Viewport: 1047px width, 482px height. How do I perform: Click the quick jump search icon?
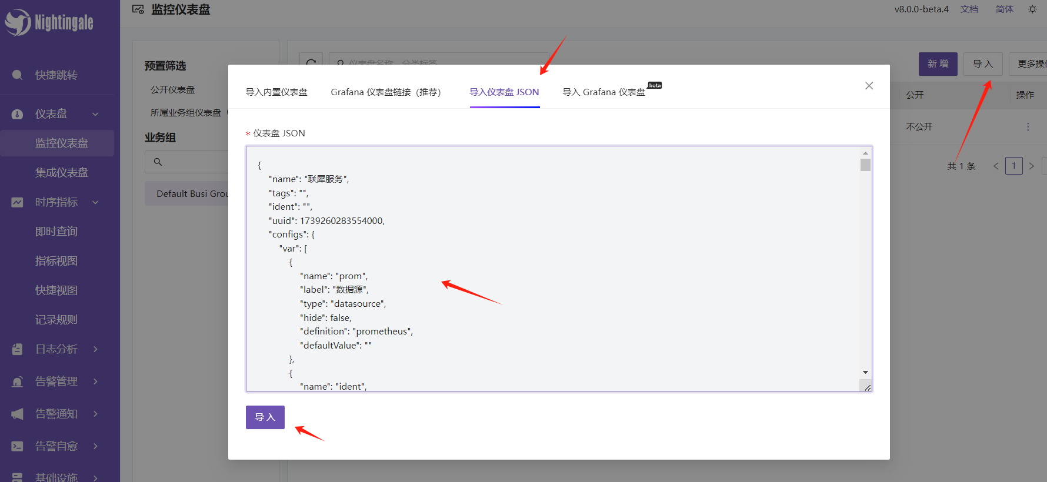tap(18, 75)
